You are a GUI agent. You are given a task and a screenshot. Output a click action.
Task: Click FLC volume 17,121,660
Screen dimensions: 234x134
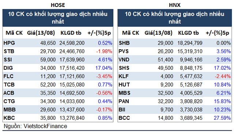pyautogui.click(x=72, y=76)
